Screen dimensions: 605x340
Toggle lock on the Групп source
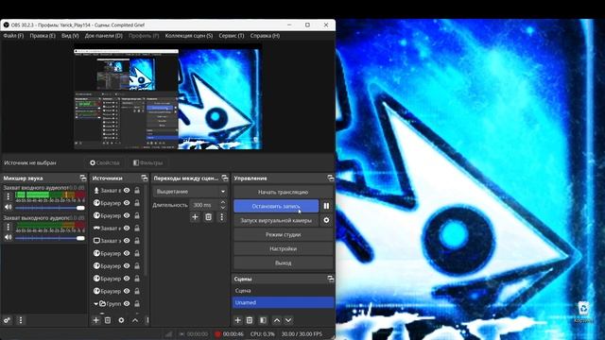[137, 304]
